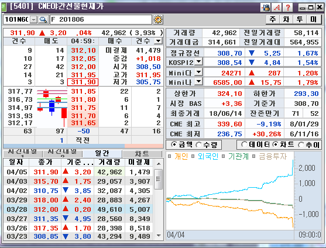
Task: Click the F 201806 contract name field
Action: 101,19
